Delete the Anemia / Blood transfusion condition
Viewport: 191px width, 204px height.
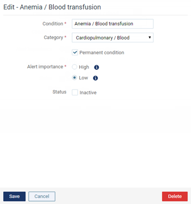tap(175, 196)
